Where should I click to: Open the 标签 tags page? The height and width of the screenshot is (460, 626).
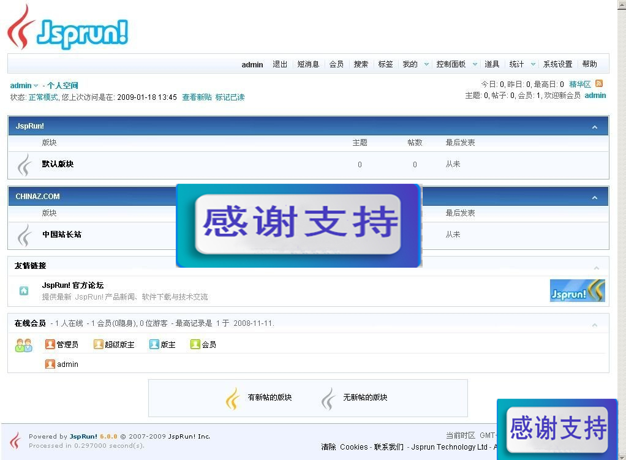386,64
